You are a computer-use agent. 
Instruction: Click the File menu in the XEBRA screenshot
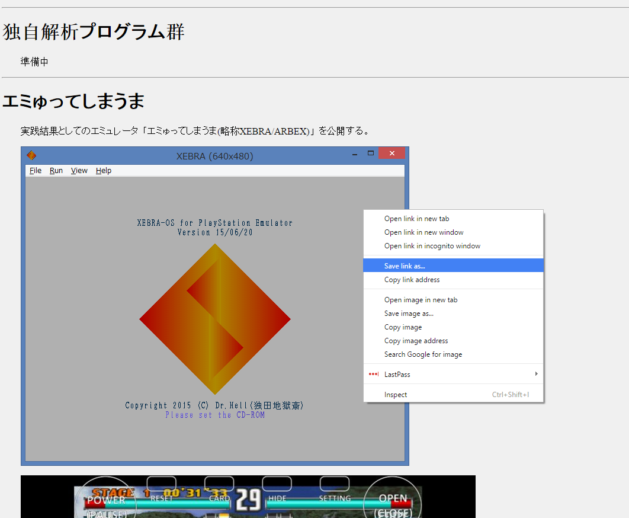tap(36, 170)
